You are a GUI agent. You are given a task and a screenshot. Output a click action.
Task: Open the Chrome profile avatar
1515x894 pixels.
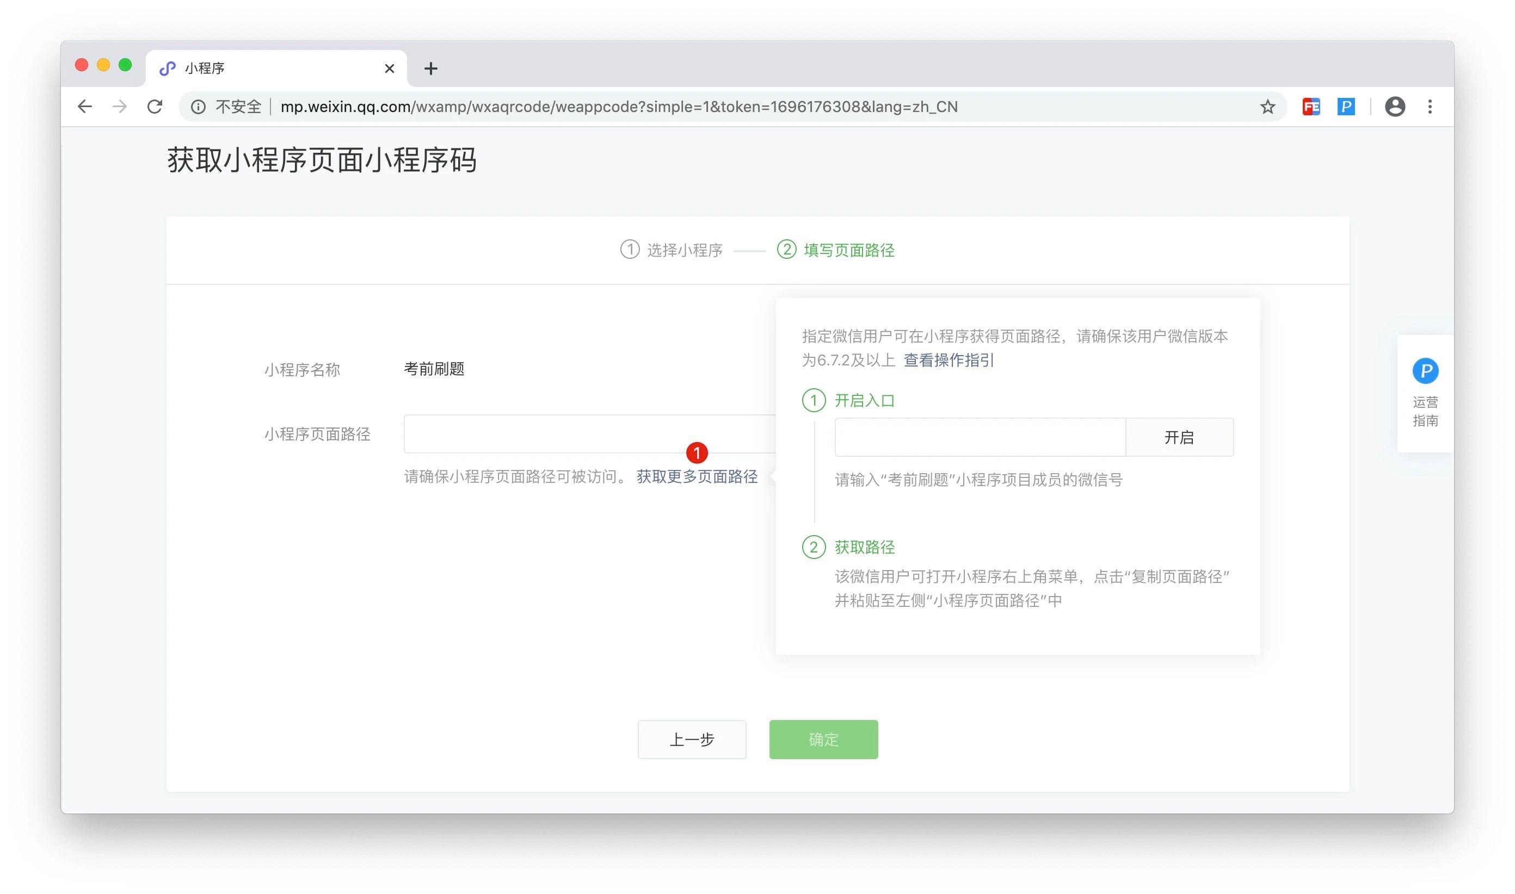[1394, 107]
